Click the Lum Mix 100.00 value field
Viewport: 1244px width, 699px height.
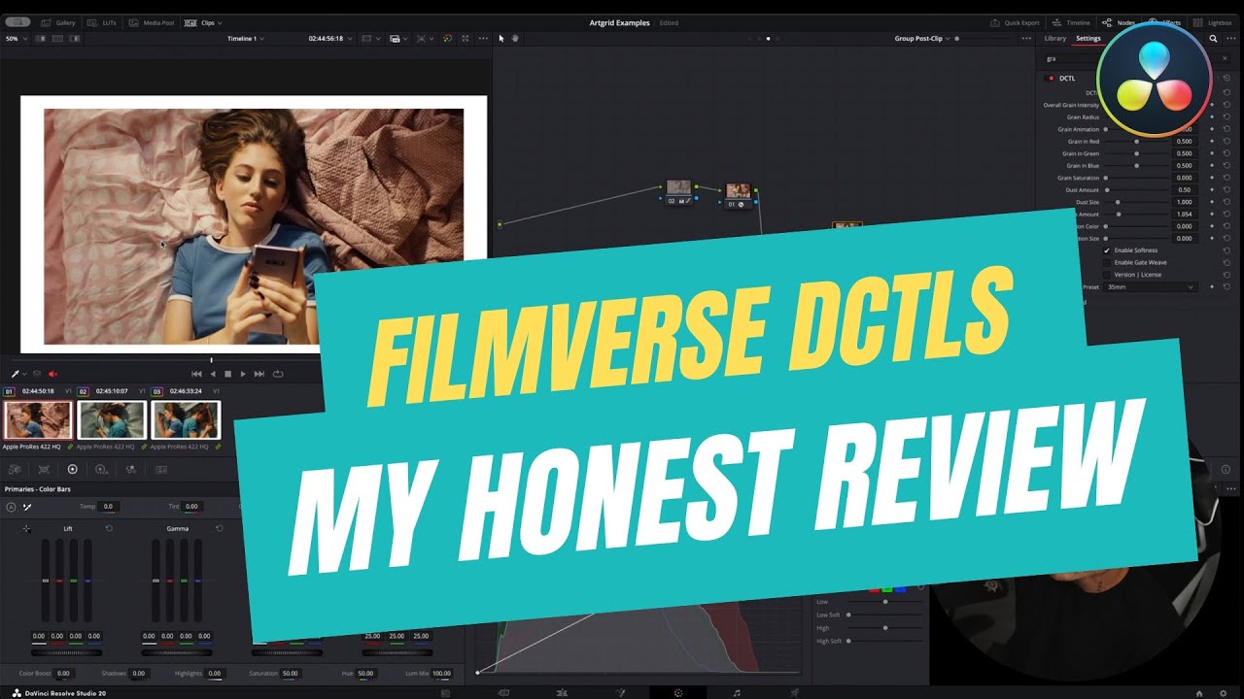(441, 673)
